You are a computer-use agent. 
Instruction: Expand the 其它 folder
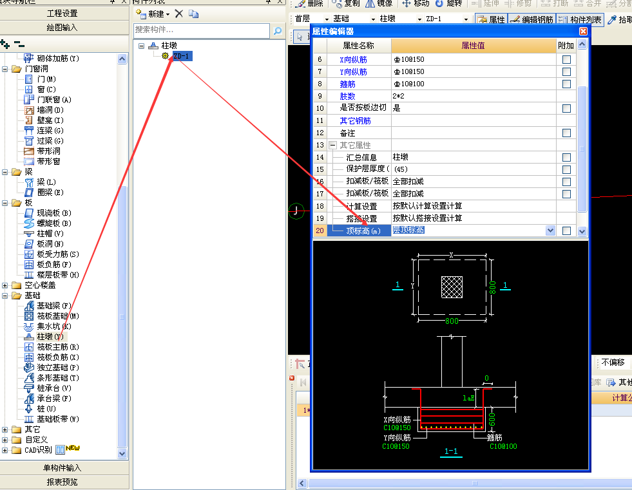click(5, 429)
